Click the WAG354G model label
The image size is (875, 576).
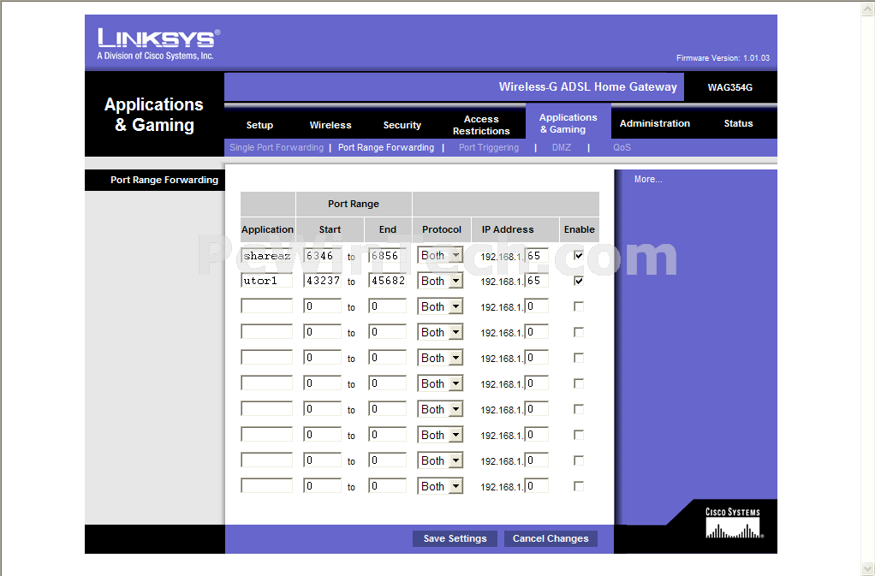tap(730, 87)
